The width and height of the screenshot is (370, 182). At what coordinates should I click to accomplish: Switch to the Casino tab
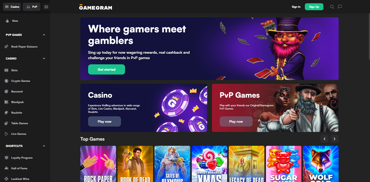click(12, 7)
